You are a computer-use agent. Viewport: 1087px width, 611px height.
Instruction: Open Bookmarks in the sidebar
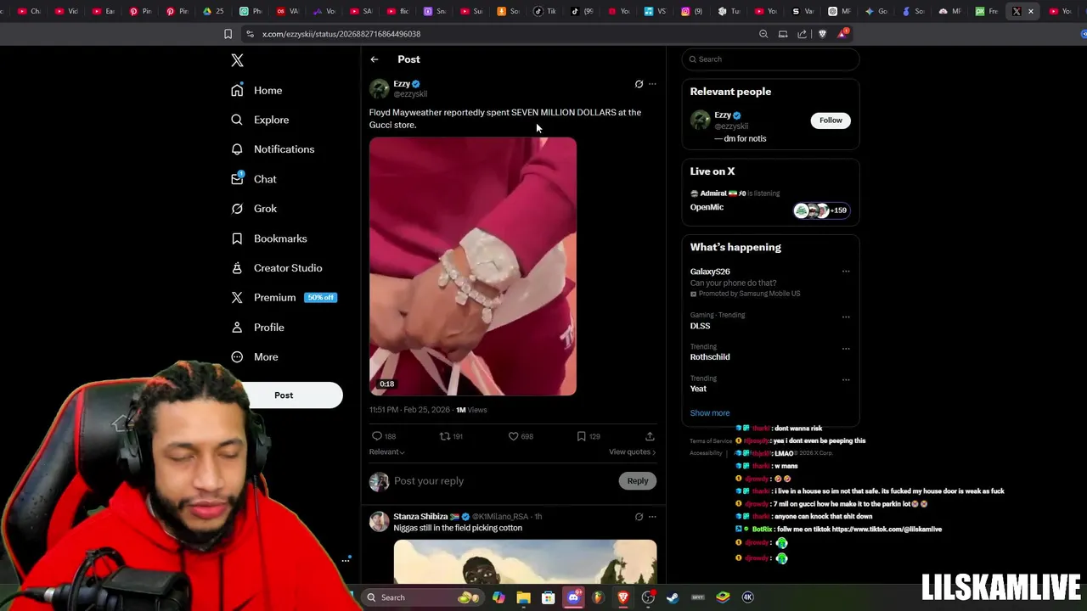[269, 238]
